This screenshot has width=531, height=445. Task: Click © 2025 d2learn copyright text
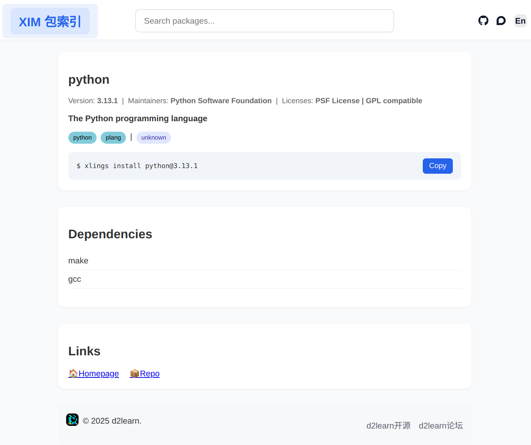coord(112,421)
